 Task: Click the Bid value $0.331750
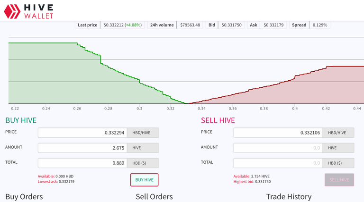(x=231, y=25)
